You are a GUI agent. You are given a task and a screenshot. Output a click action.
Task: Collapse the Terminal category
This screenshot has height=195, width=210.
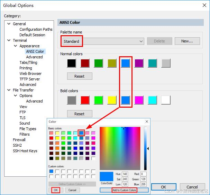tap(9, 40)
